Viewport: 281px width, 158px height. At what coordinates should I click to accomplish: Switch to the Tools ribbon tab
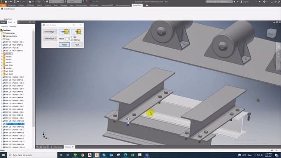click(56, 5)
